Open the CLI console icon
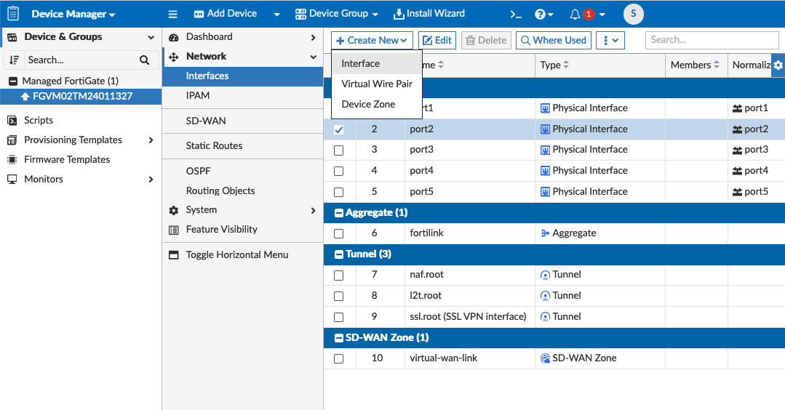 click(516, 15)
